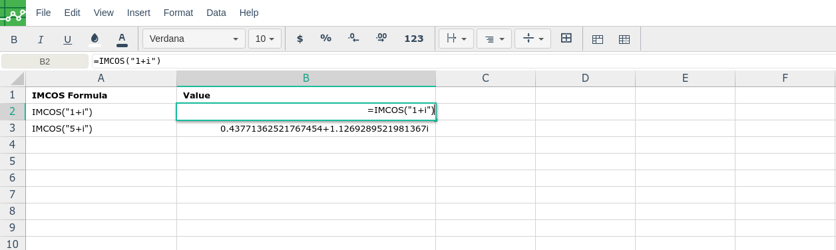Click the merge cells icon
836x250 pixels.
point(566,39)
